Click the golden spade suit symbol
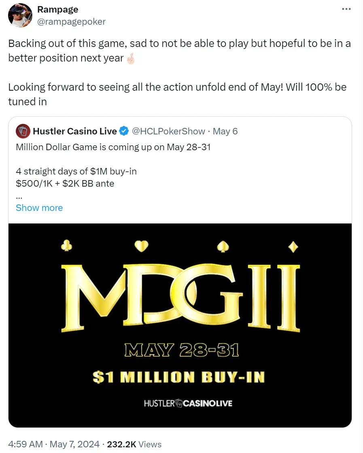Screen dimensions: 363x453 [x=223, y=245]
